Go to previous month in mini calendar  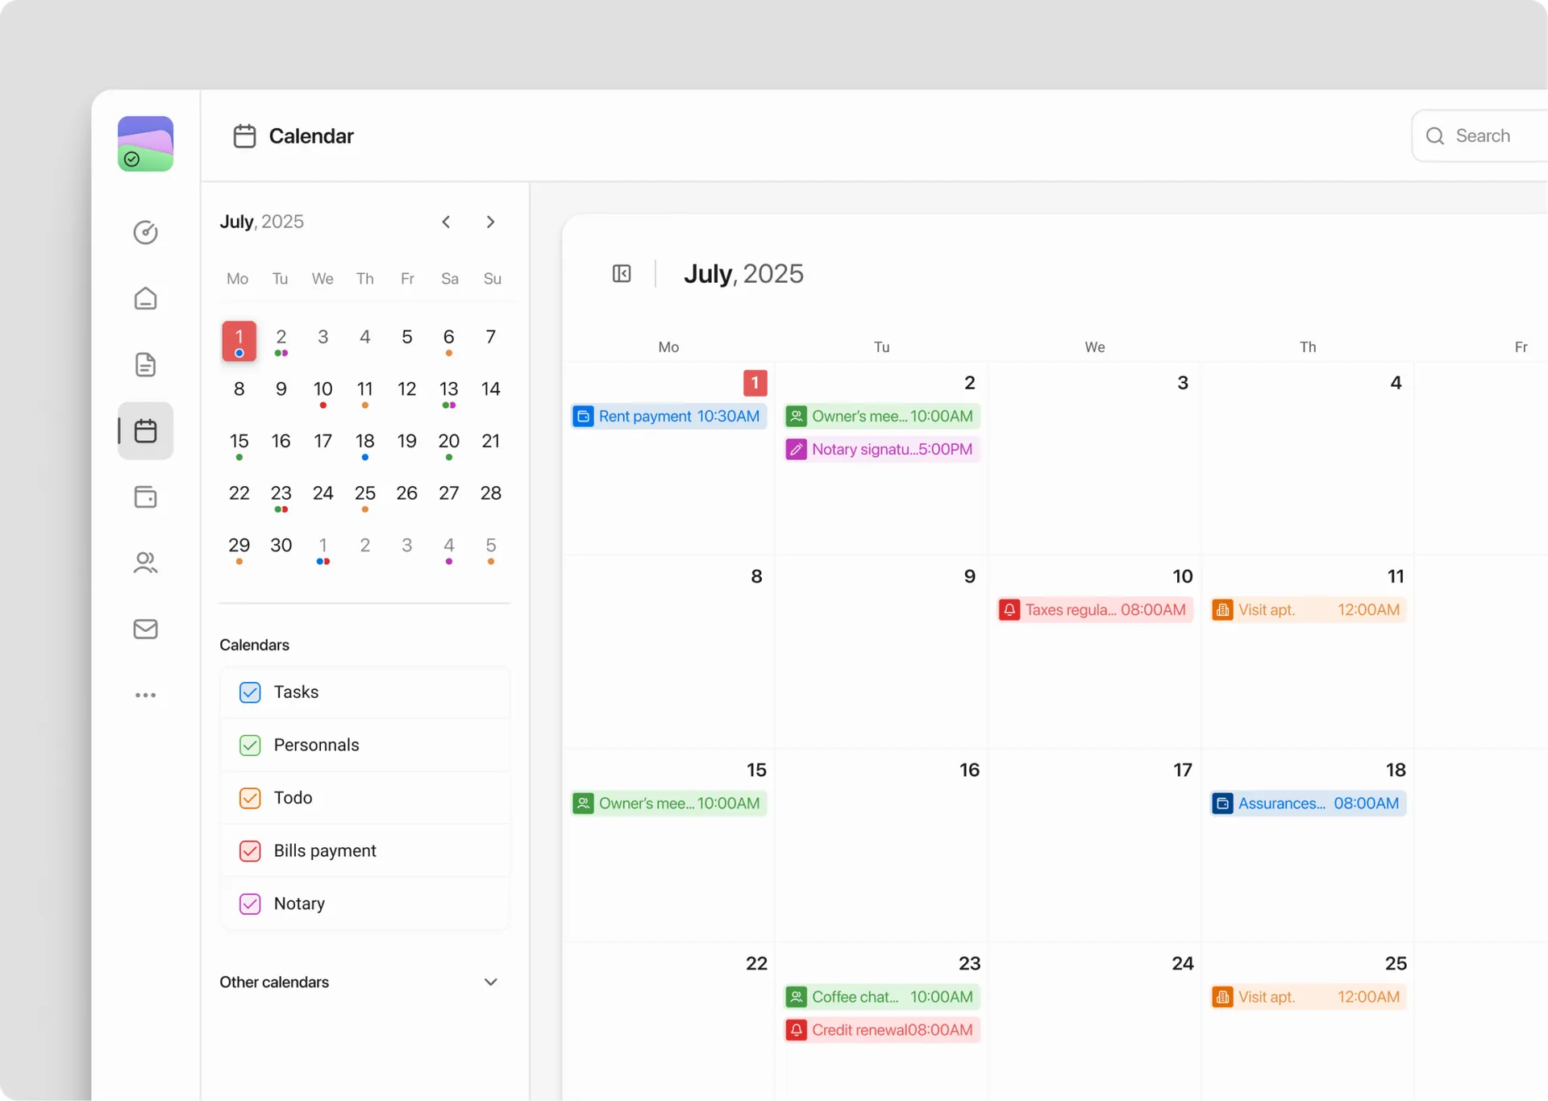coord(446,222)
